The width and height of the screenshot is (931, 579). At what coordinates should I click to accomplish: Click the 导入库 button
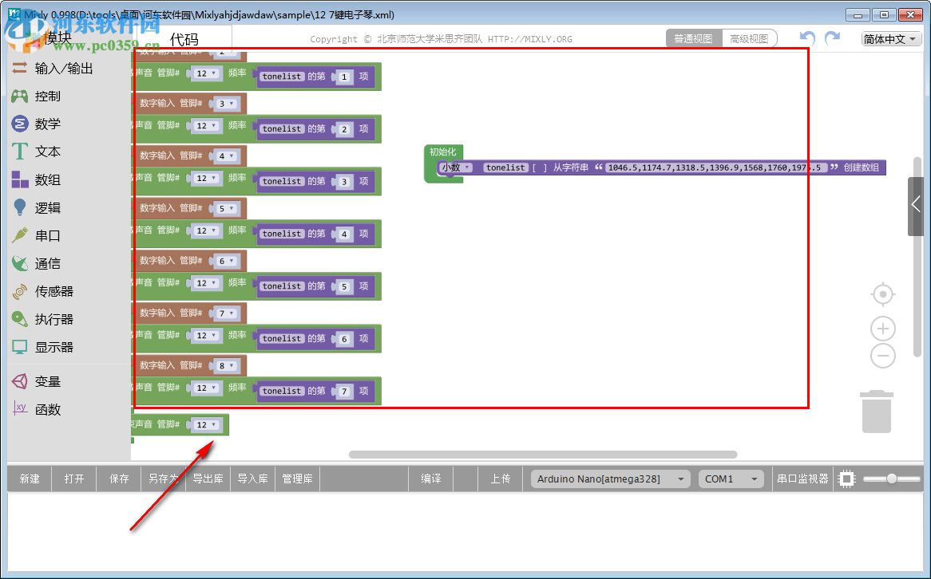click(x=252, y=479)
